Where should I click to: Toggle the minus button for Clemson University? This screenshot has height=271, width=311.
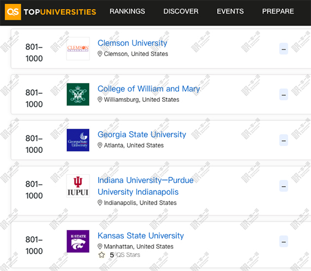coord(284,48)
